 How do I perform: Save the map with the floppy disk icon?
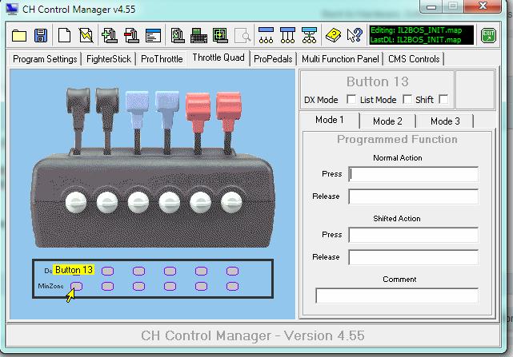(x=41, y=35)
